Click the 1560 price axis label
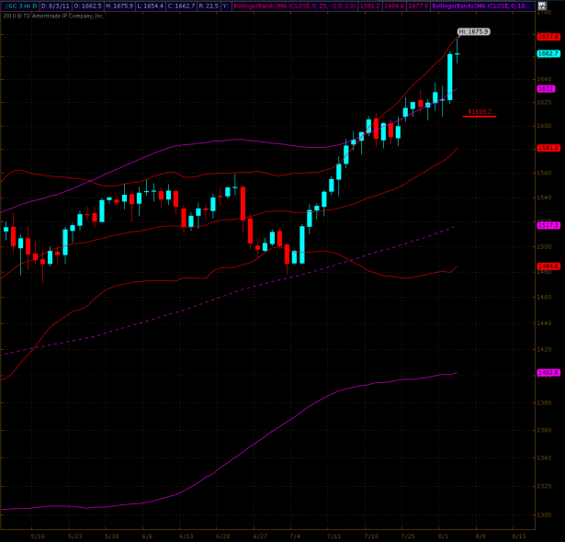565x542 pixels. pyautogui.click(x=544, y=173)
